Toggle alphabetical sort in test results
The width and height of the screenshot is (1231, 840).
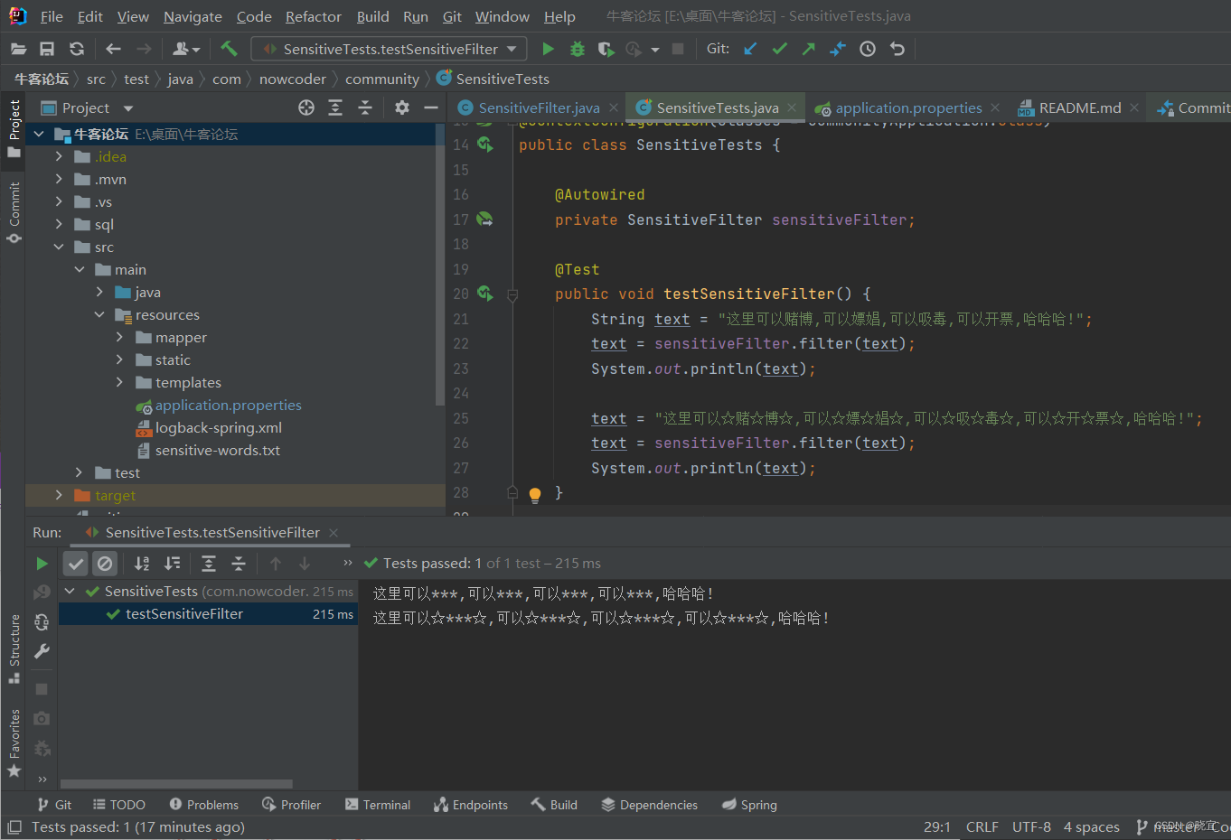click(142, 564)
